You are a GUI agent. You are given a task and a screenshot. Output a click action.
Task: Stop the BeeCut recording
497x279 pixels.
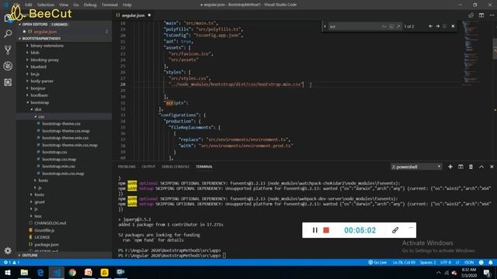pyautogui.click(x=326, y=230)
